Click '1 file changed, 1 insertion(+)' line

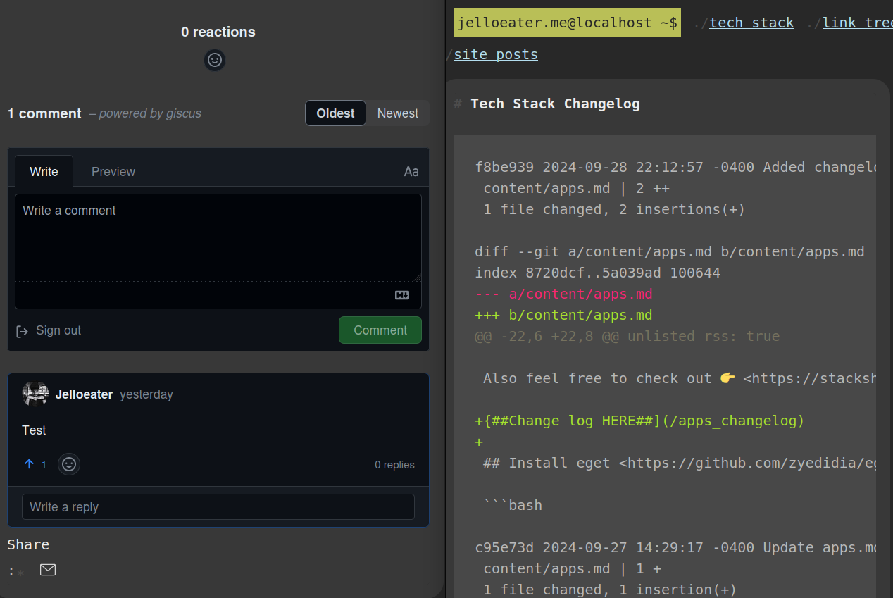[x=610, y=590]
